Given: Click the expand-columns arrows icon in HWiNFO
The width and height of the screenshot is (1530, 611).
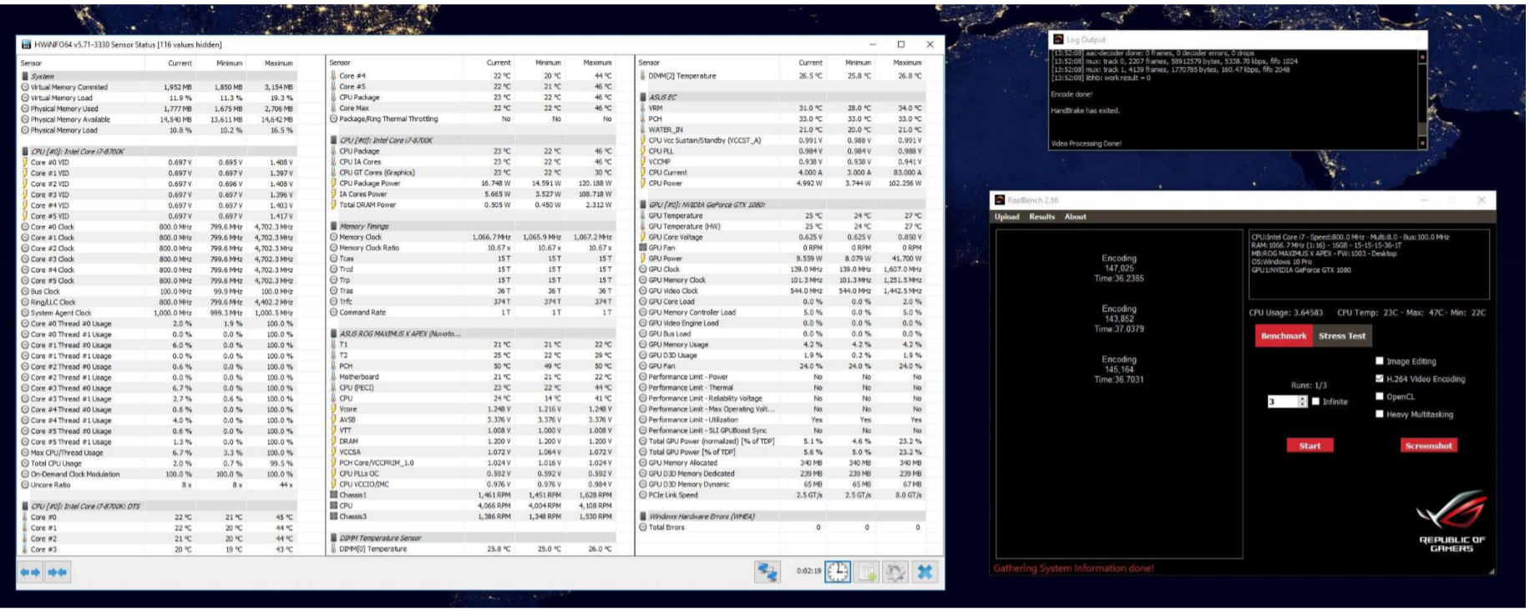Looking at the screenshot, I should [x=30, y=572].
